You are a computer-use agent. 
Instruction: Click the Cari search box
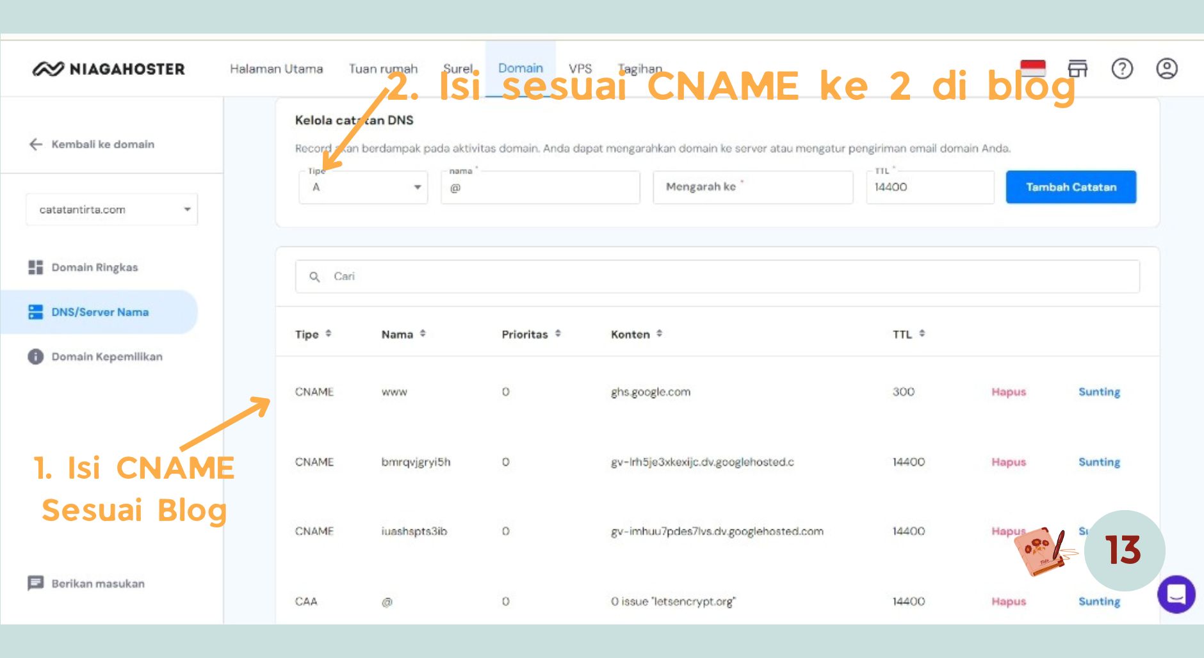click(x=717, y=277)
